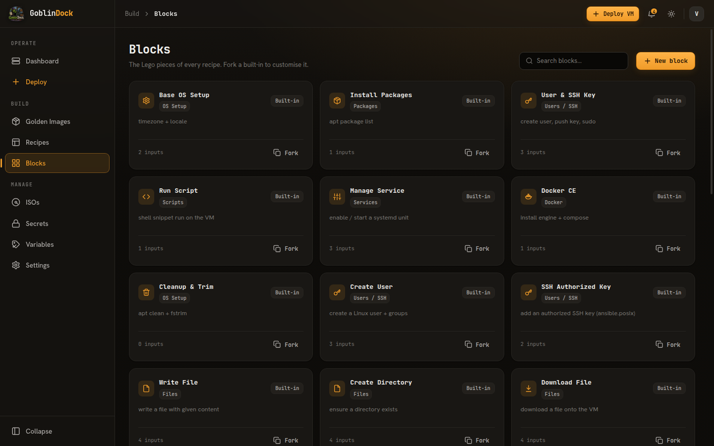The width and height of the screenshot is (714, 446).
Task: Select Blocks in the sidebar
Action: point(57,163)
